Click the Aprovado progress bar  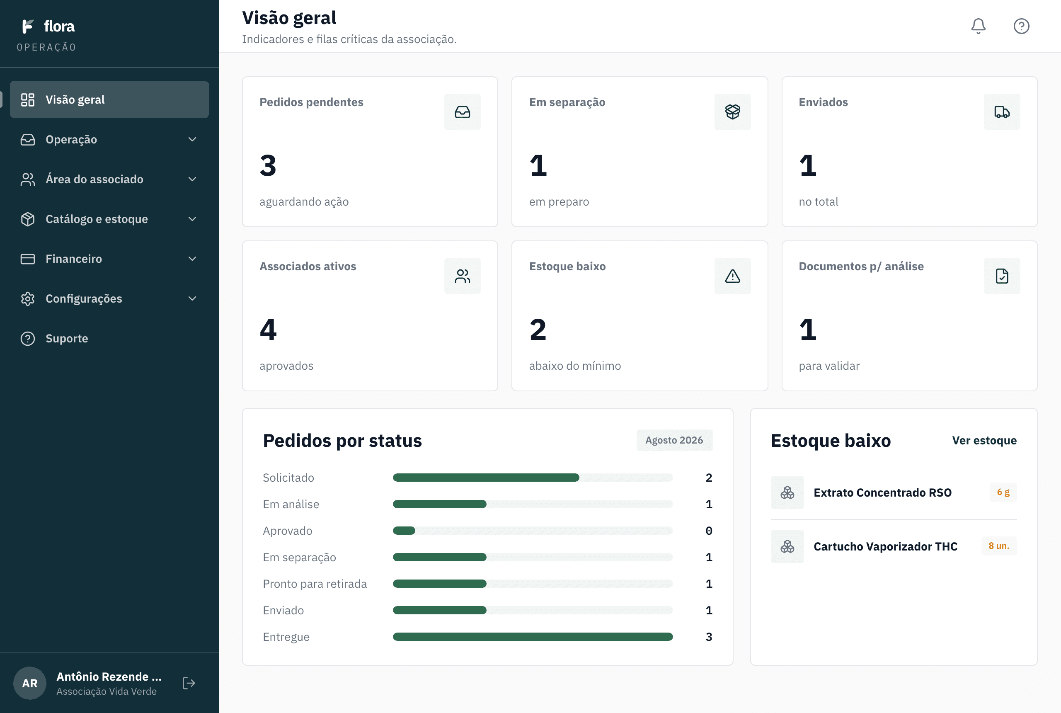point(533,531)
